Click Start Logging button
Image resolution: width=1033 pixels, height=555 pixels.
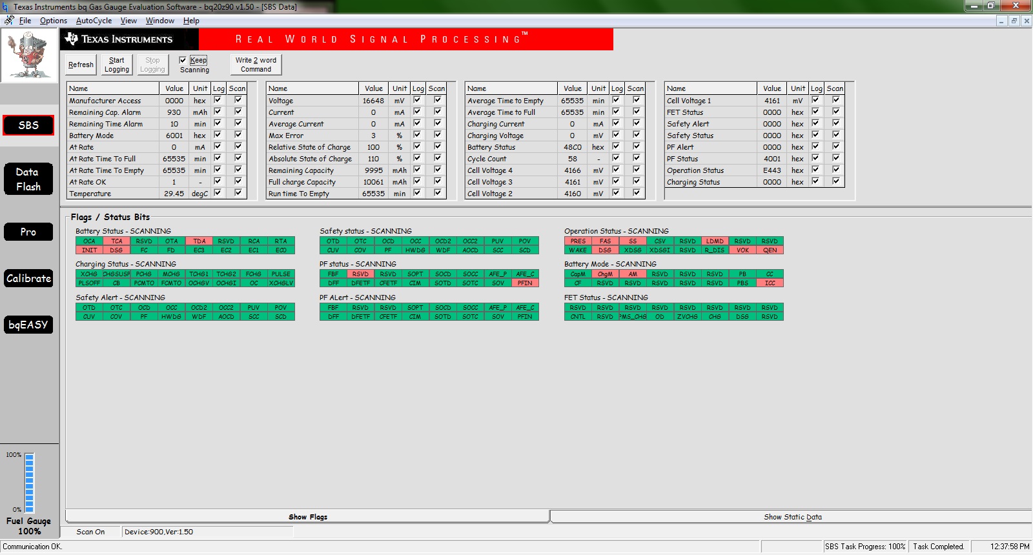point(117,65)
